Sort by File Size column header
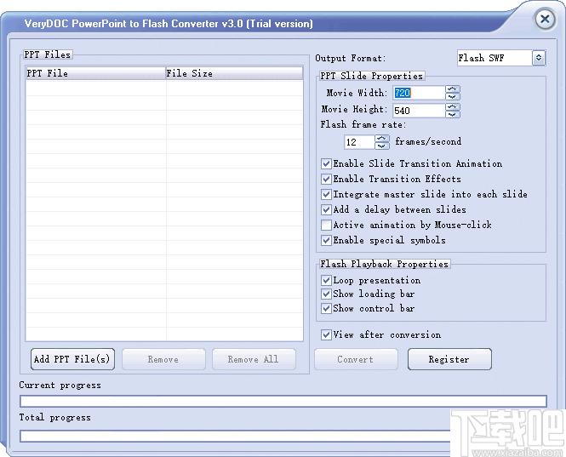Image resolution: width=566 pixels, height=457 pixels. [234, 73]
